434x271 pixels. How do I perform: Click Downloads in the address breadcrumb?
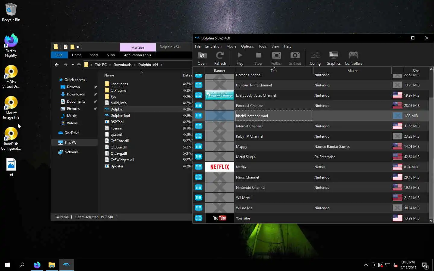point(122,65)
